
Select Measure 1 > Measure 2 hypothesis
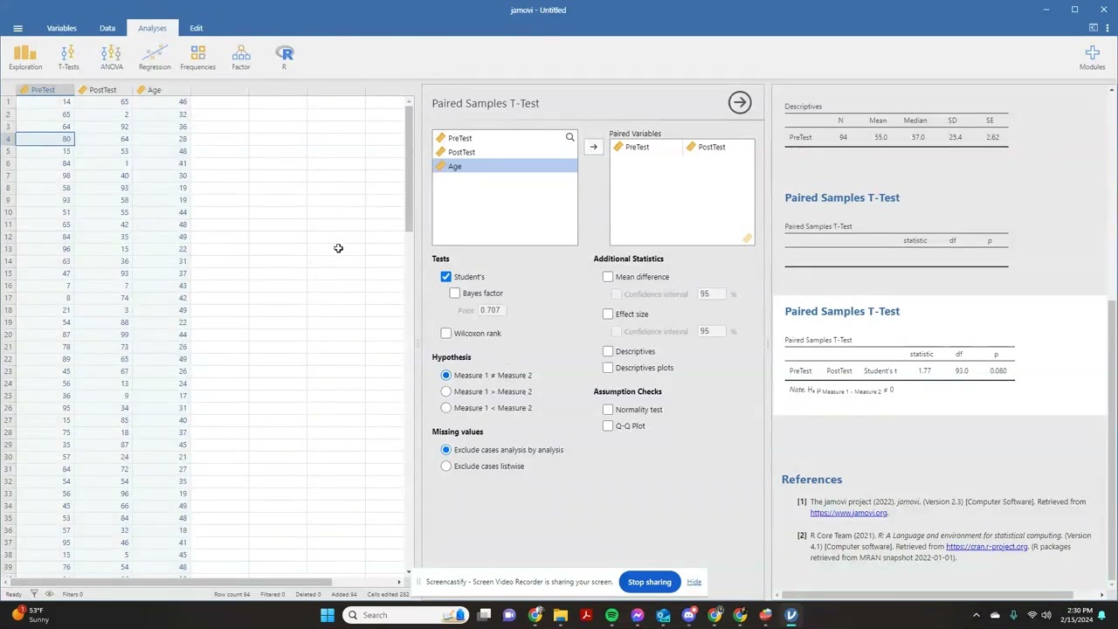[x=445, y=391]
